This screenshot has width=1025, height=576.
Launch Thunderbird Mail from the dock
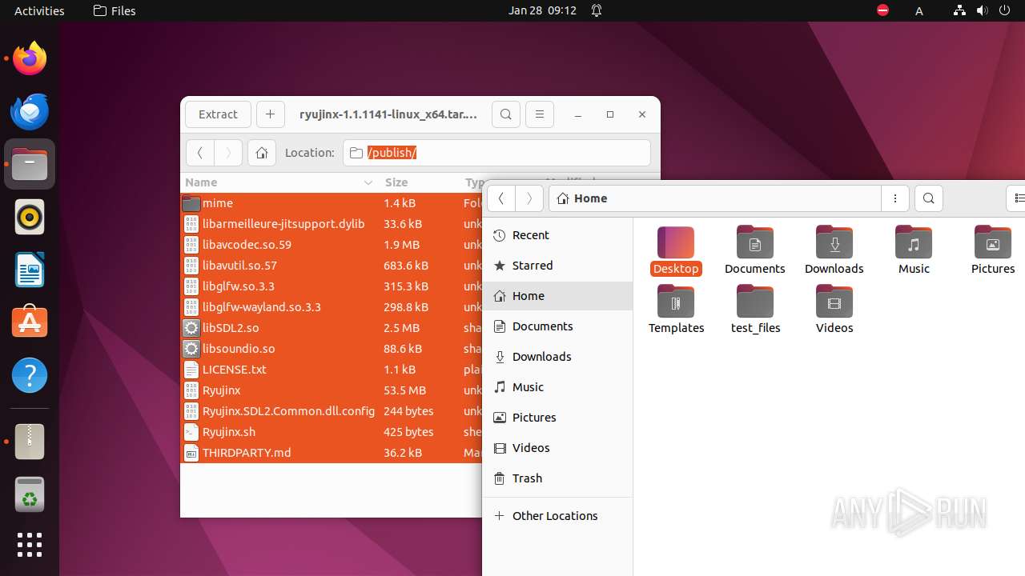click(30, 111)
